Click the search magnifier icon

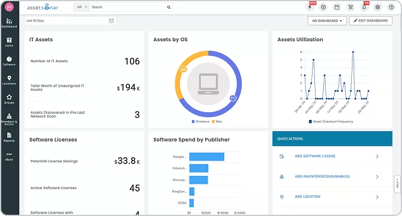pyautogui.click(x=169, y=7)
